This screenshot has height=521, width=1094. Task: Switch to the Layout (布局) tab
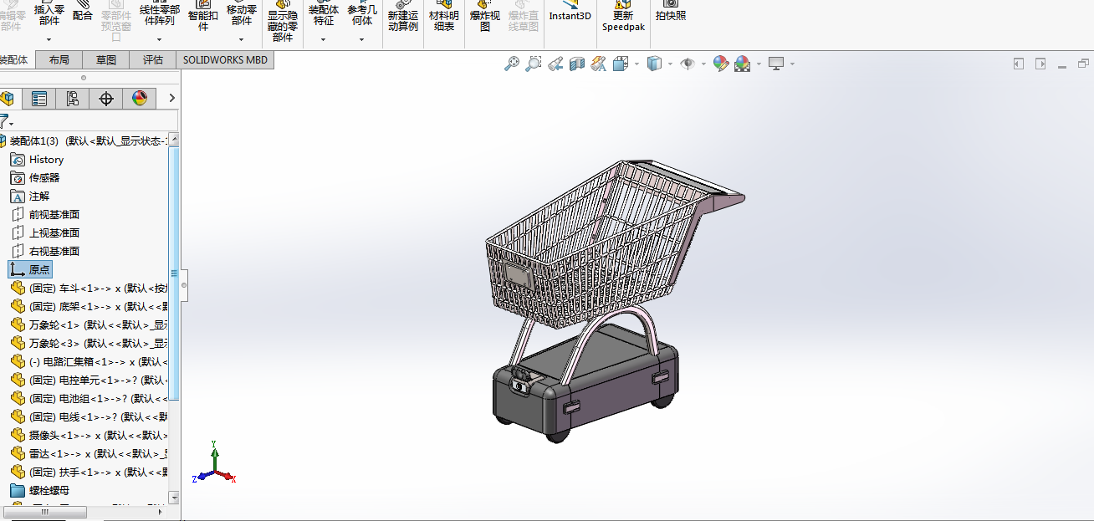point(59,60)
